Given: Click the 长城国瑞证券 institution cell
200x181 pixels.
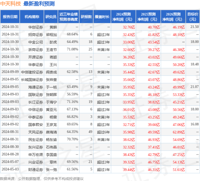Looking at the screenshot, I should pyautogui.click(x=32, y=79).
